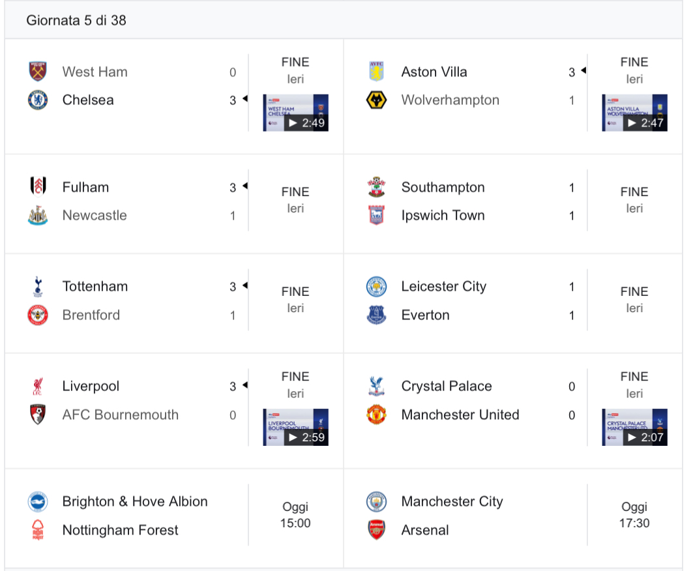Click the Arsenal cannon crest

(376, 530)
